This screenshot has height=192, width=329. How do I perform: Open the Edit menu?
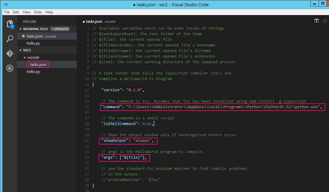pos(16,12)
